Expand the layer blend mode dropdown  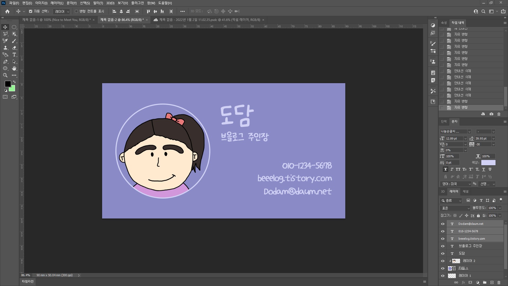(x=455, y=208)
